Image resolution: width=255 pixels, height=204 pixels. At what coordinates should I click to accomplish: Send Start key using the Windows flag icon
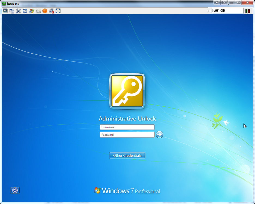[32, 11]
